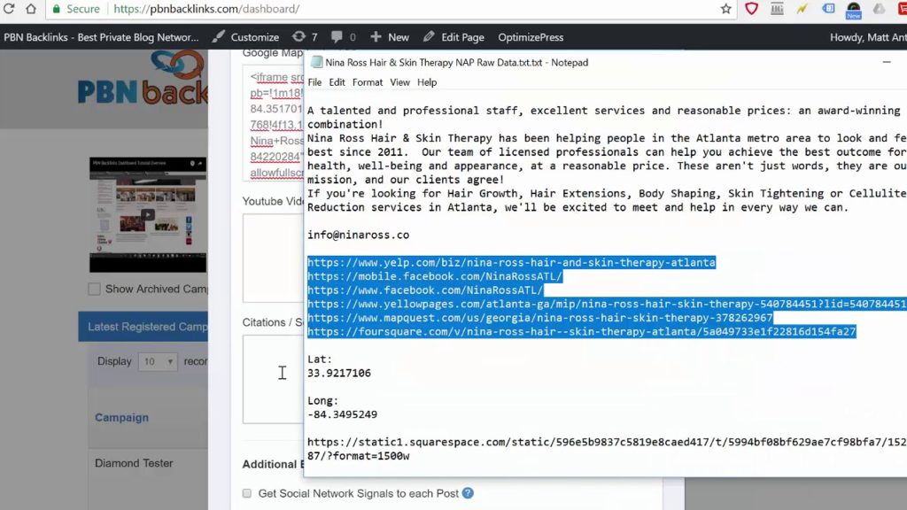Open the Notepad File menu
The image size is (907, 510).
[x=314, y=82]
